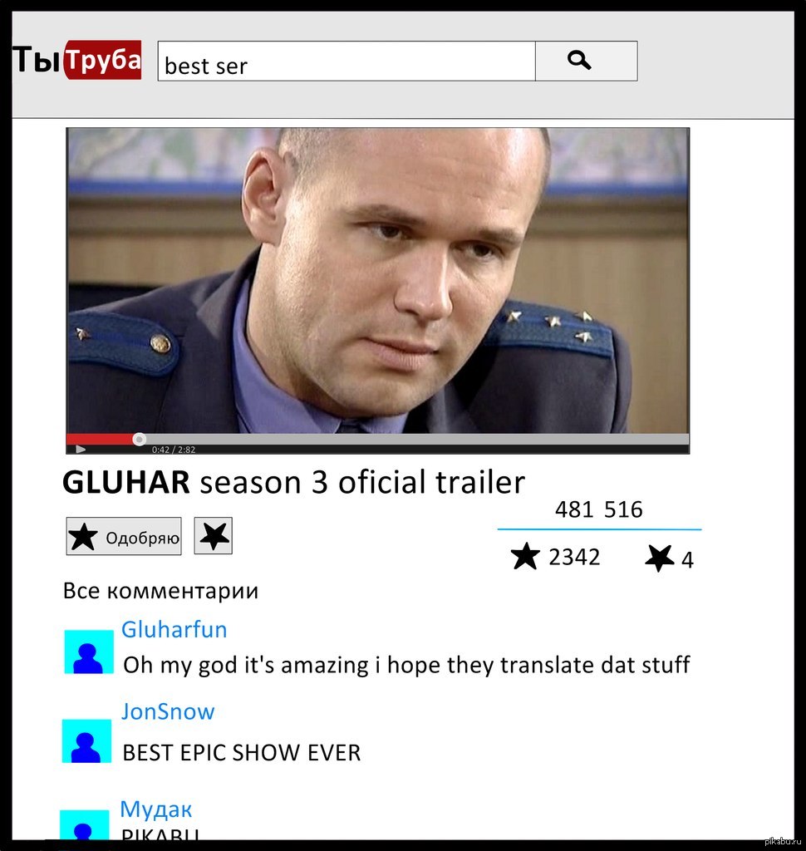Click the ТыТруба site logo

pos(77,60)
